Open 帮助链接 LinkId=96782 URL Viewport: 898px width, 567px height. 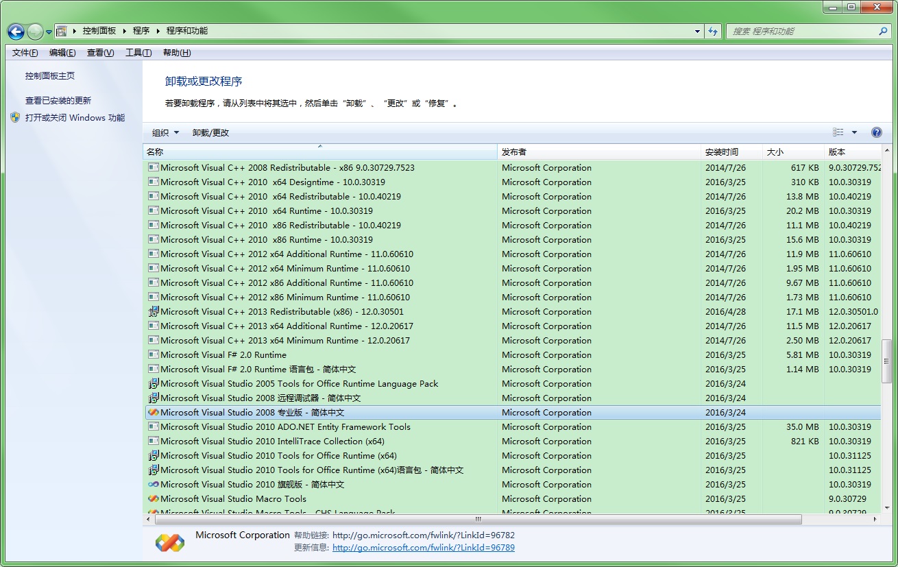click(x=423, y=535)
